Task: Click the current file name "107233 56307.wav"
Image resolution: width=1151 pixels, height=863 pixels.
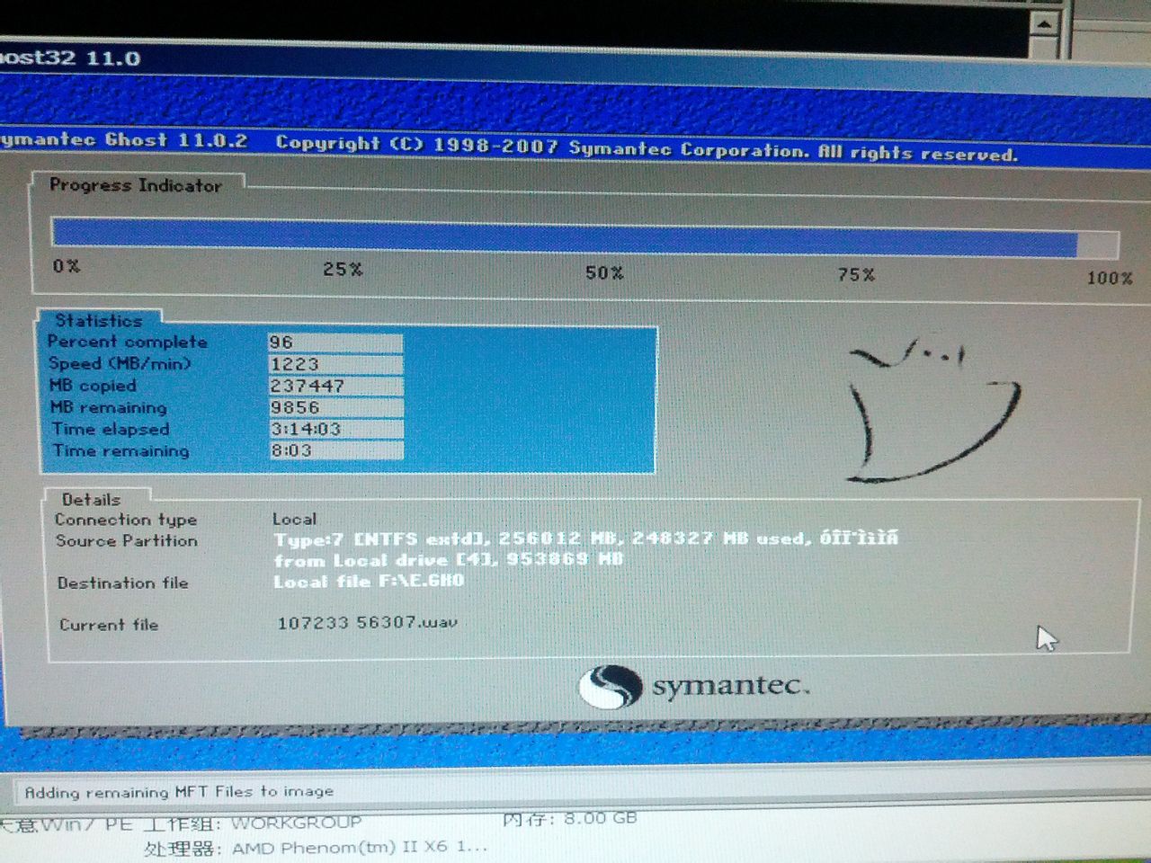Action: [367, 622]
